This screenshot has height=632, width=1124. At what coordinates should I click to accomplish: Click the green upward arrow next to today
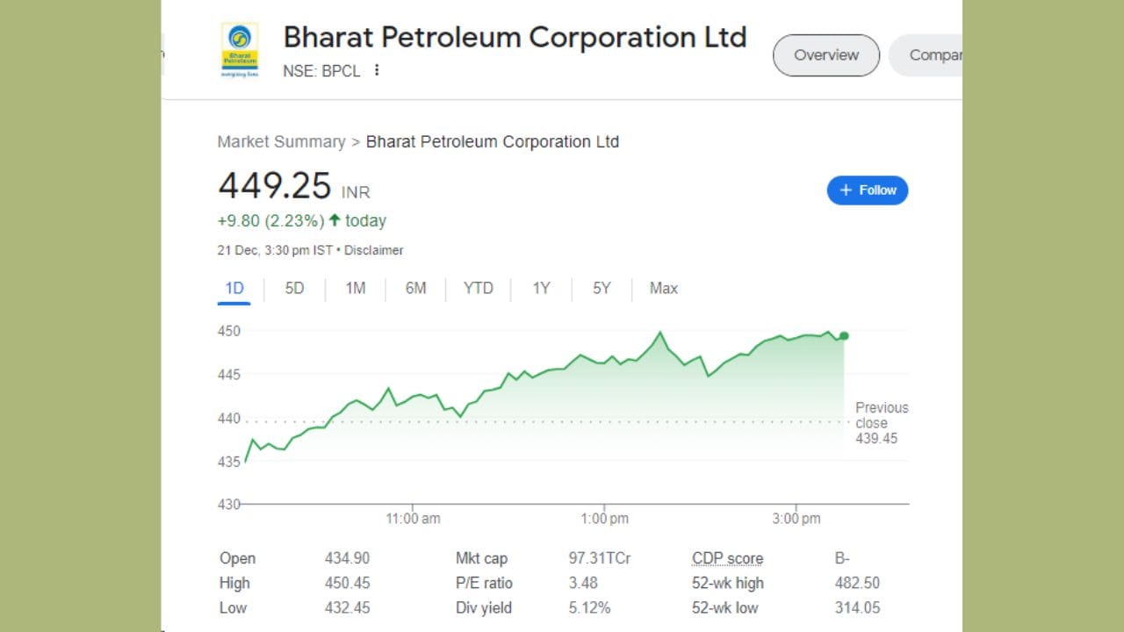click(335, 221)
